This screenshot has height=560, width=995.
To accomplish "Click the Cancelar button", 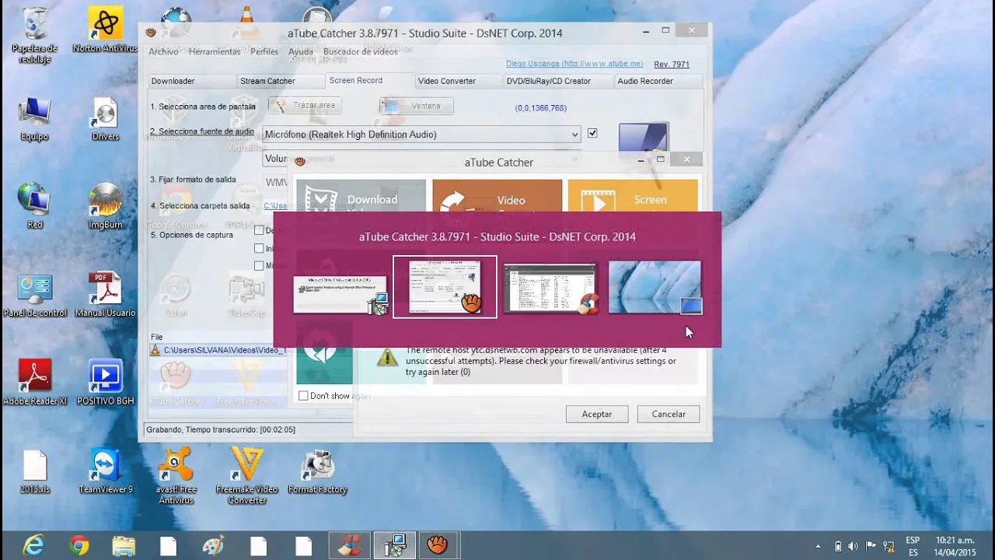I will (x=669, y=414).
